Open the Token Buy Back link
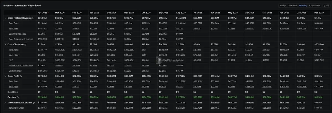Viewport: 332px width, 113px height. (16, 108)
